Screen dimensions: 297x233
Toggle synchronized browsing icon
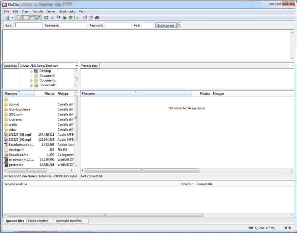click(x=91, y=18)
